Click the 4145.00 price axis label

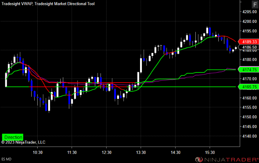(250, 127)
